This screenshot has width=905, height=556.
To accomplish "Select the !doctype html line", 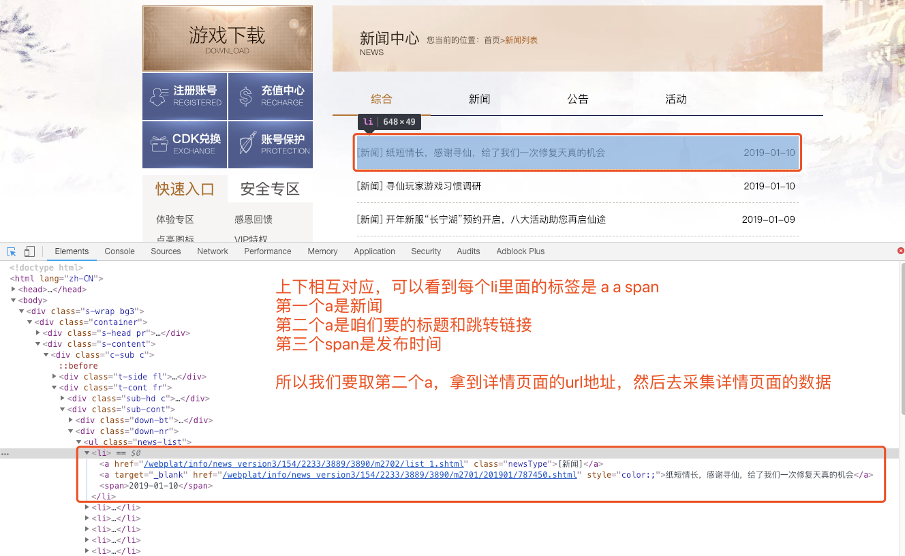I will tap(46, 268).
